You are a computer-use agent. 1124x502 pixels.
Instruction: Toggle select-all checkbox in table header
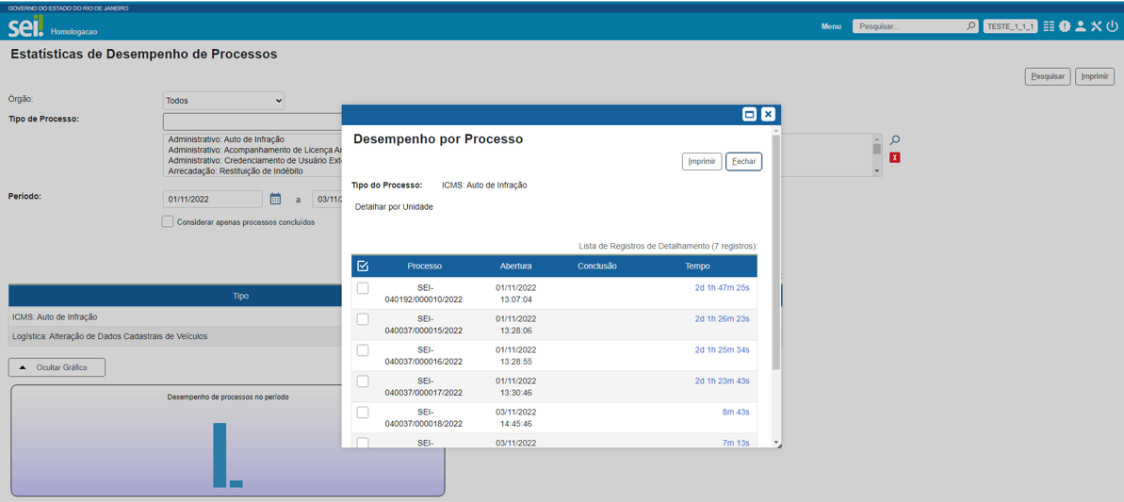(x=363, y=266)
